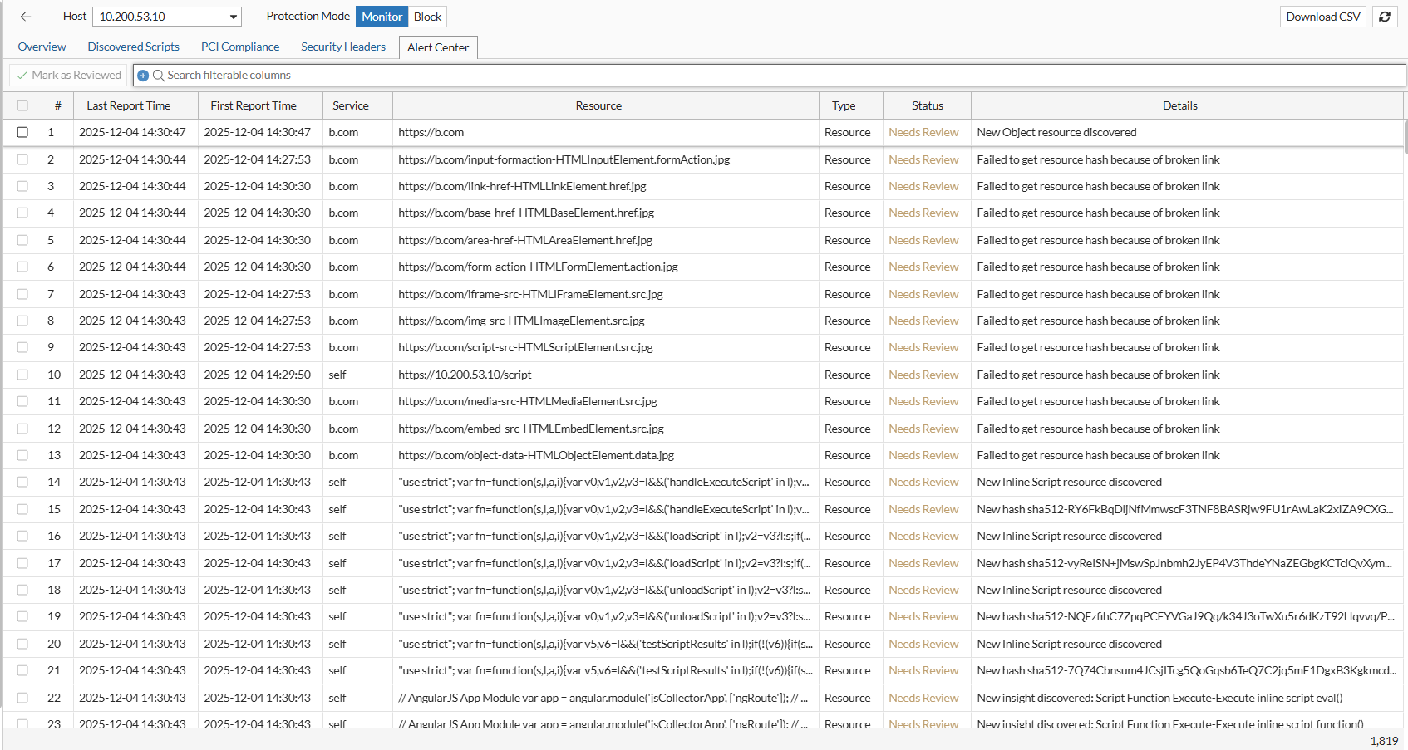Go to the PCI Compliance tab
The width and height of the screenshot is (1408, 750).
(240, 47)
